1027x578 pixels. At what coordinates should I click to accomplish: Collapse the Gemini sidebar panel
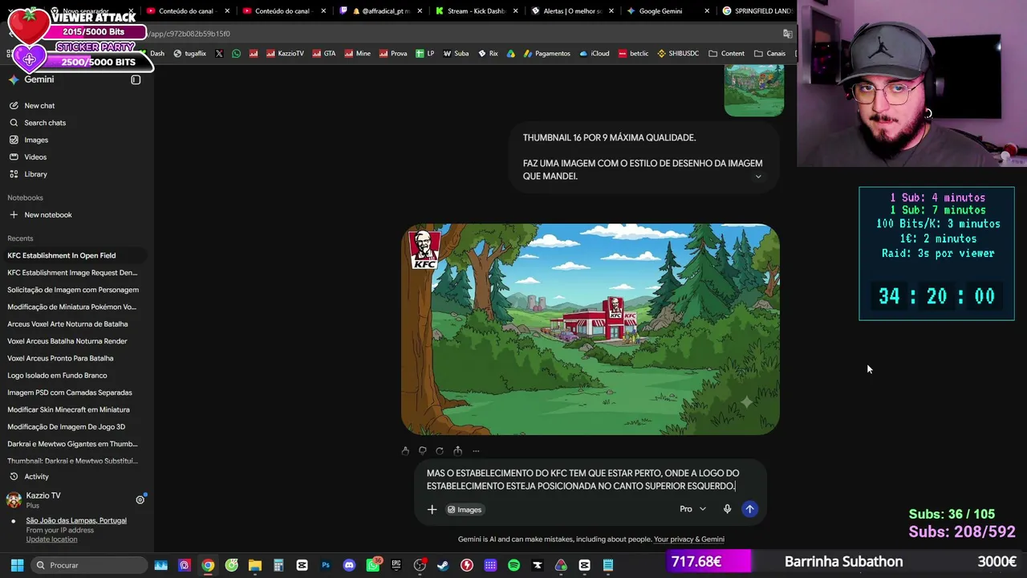(136, 79)
